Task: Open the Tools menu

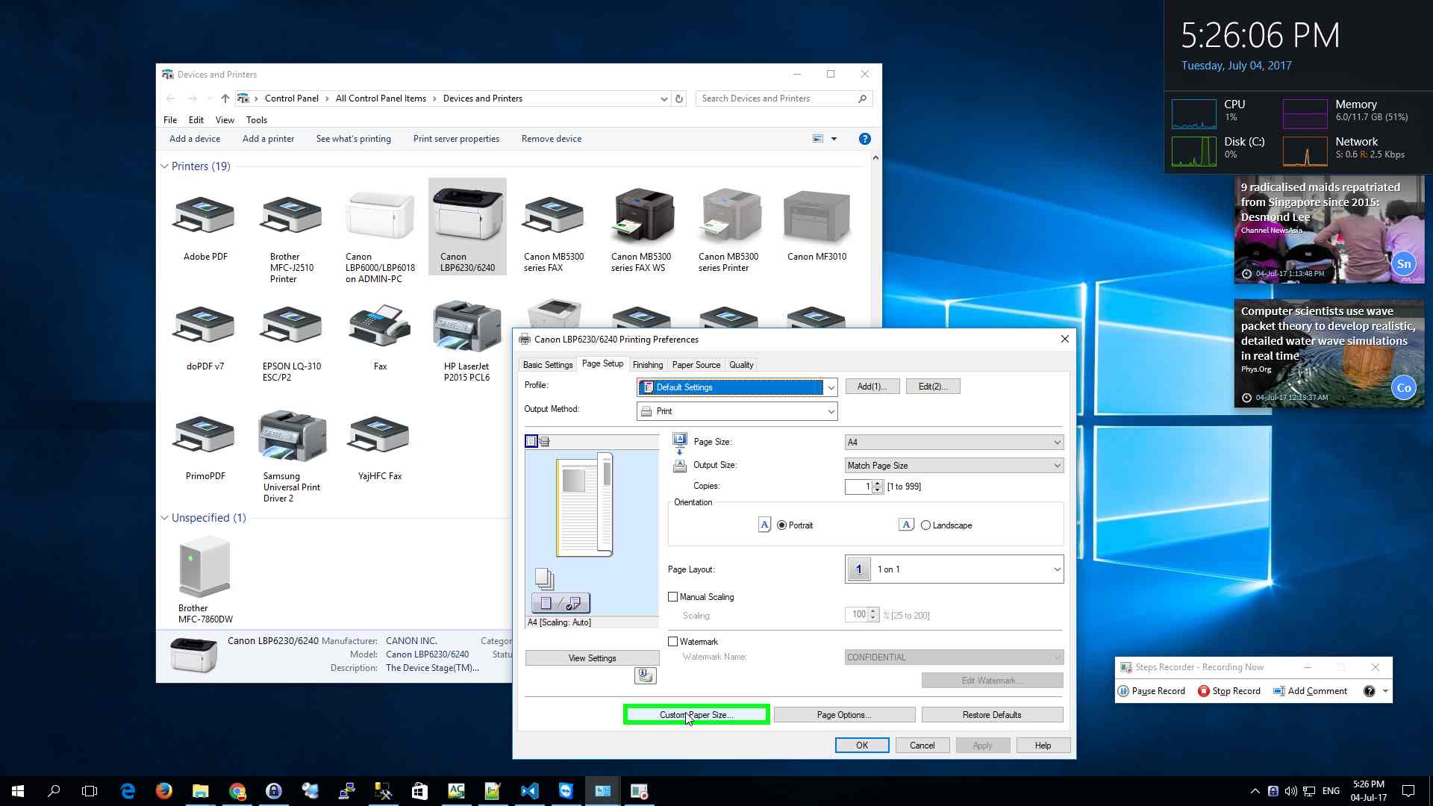Action: pyautogui.click(x=256, y=120)
